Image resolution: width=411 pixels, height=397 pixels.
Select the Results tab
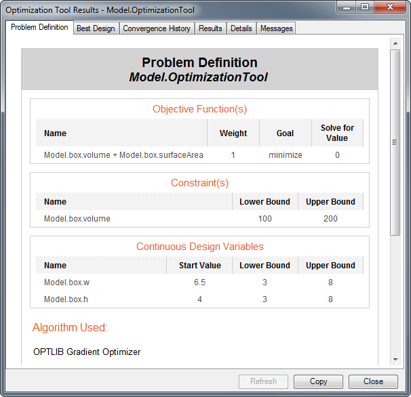point(210,28)
